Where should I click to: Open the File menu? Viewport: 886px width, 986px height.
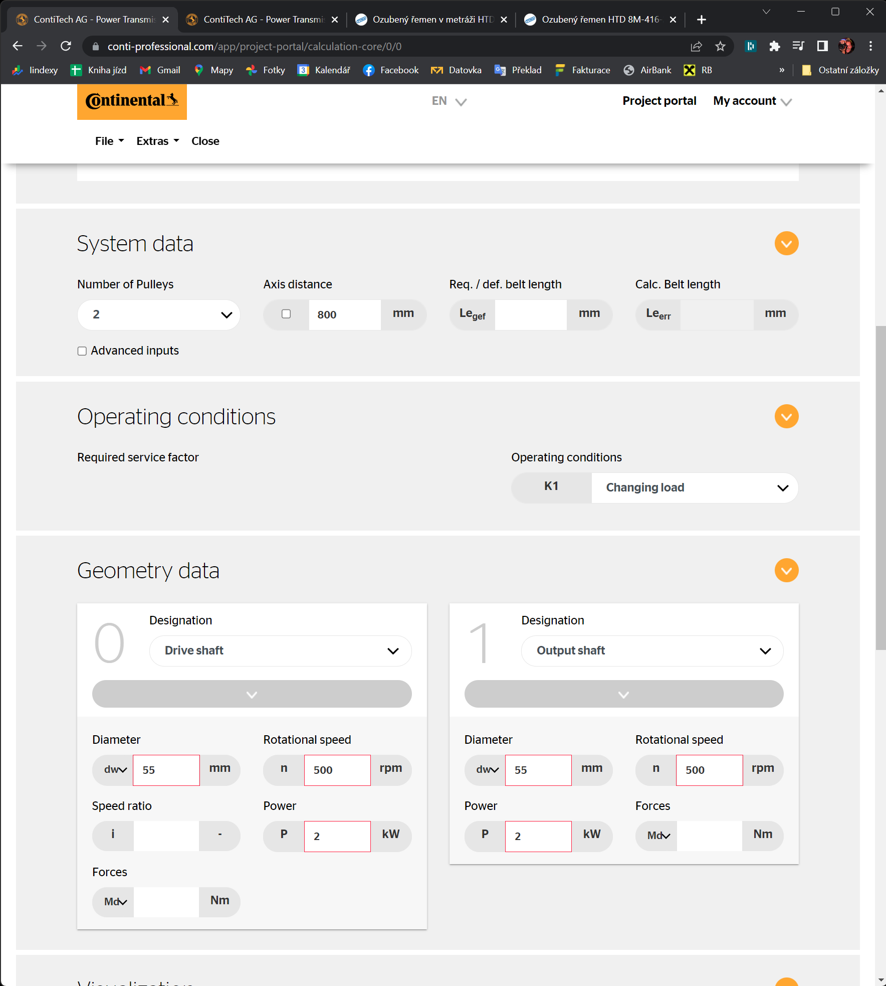point(109,141)
